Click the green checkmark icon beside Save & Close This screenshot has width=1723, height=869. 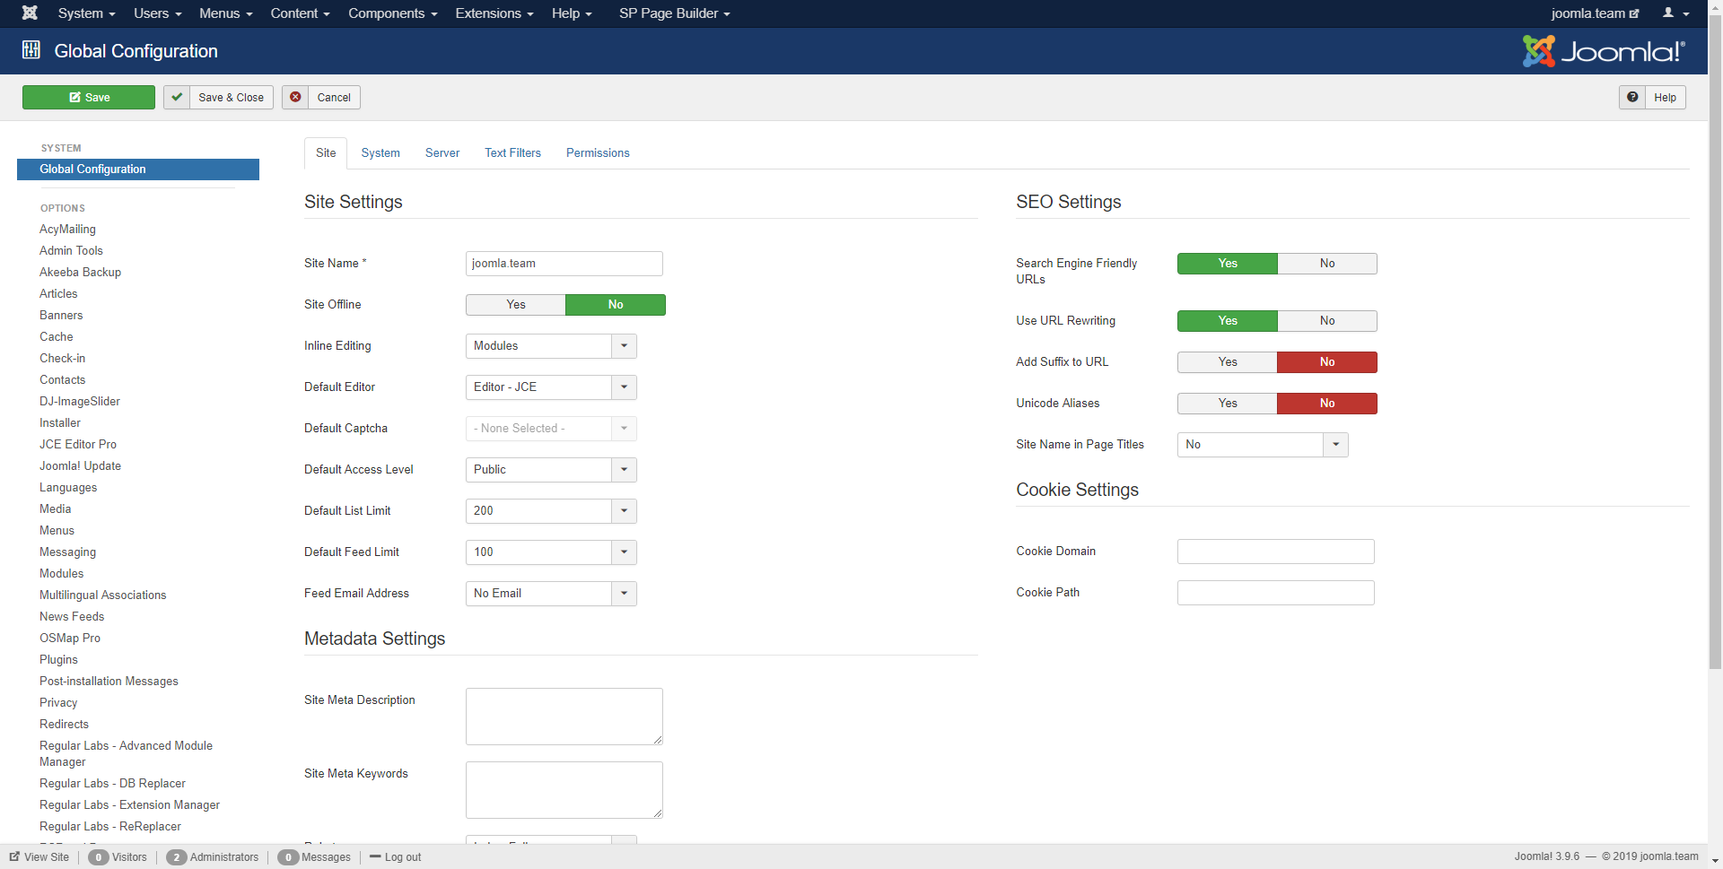[x=177, y=98]
